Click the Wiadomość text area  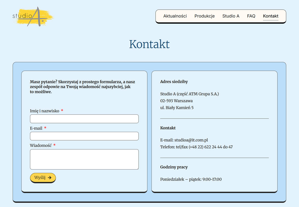click(84, 159)
